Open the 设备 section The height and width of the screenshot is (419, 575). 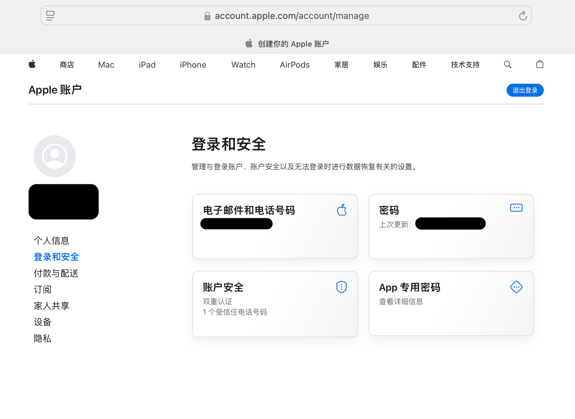[x=42, y=322]
